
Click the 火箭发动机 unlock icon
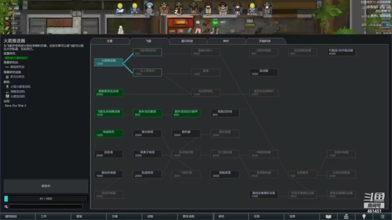pos(7,96)
